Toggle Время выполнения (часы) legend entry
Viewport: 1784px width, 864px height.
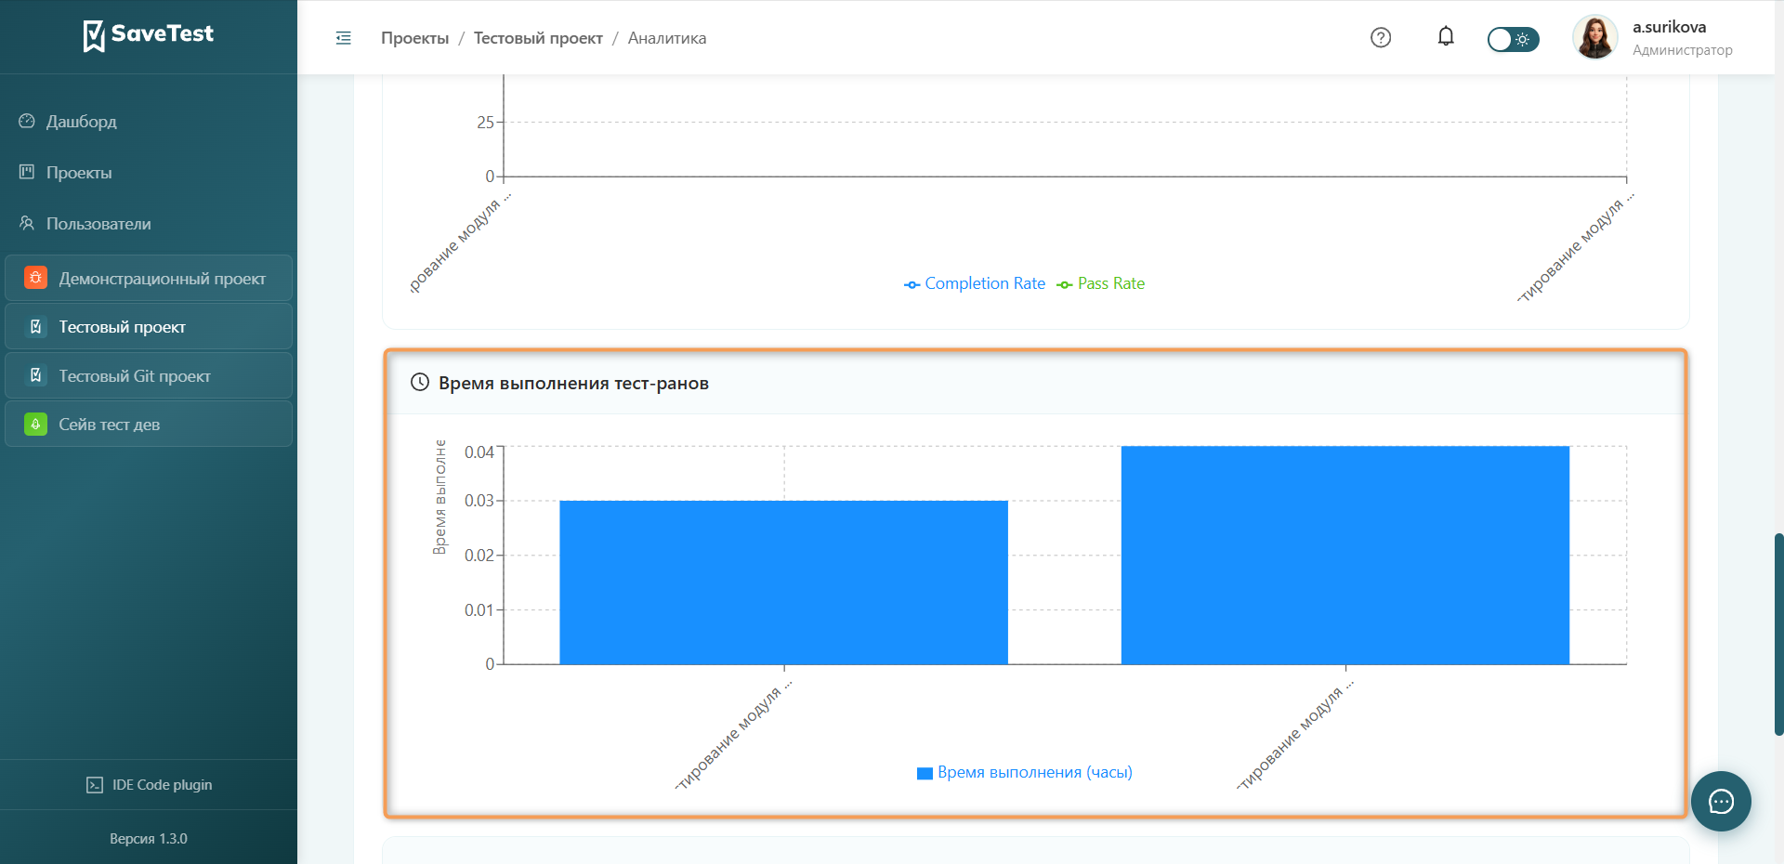click(x=1025, y=772)
